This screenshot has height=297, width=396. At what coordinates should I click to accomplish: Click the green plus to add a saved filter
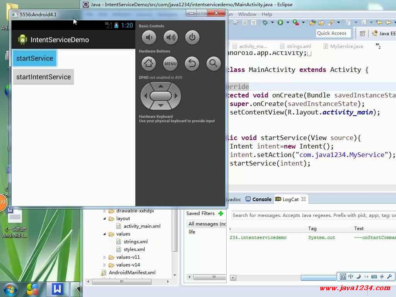click(221, 213)
